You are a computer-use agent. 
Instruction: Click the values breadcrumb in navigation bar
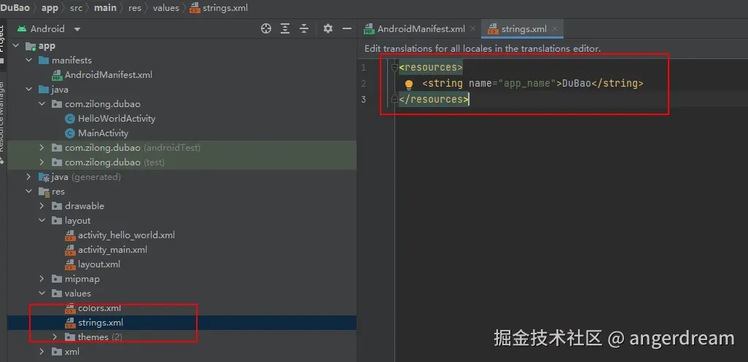tap(166, 8)
